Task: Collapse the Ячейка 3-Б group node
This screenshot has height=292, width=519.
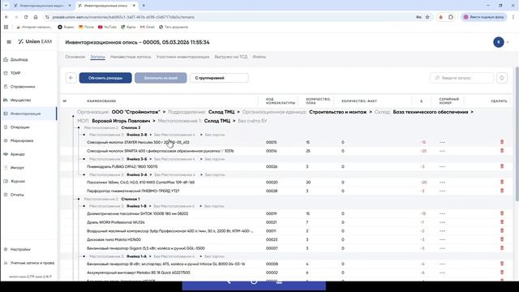Action: (84, 159)
